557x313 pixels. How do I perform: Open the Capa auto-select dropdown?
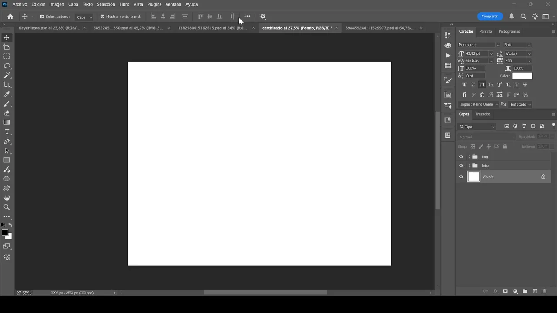84,17
